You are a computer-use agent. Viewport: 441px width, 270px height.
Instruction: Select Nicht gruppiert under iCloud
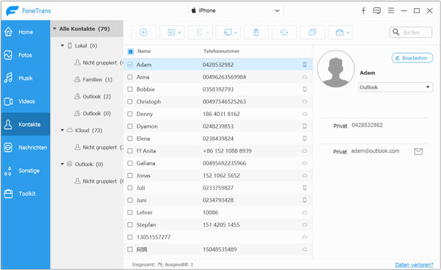click(x=98, y=147)
